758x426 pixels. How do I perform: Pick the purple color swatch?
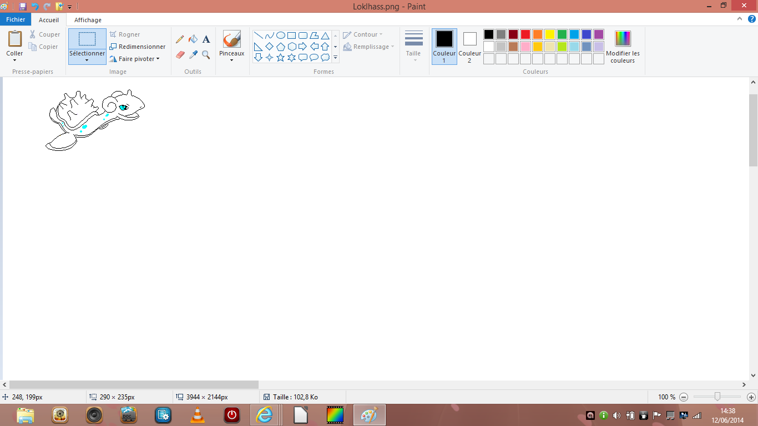click(x=599, y=34)
